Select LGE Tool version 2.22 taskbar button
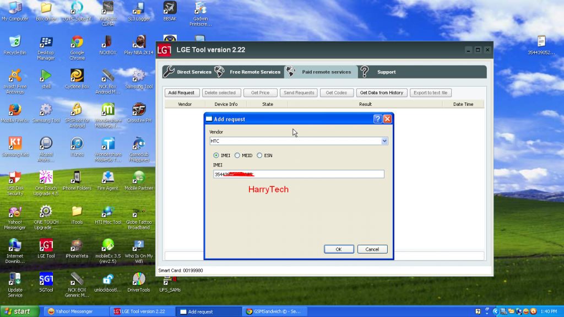Viewport: 564px width, 317px height. (x=143, y=311)
